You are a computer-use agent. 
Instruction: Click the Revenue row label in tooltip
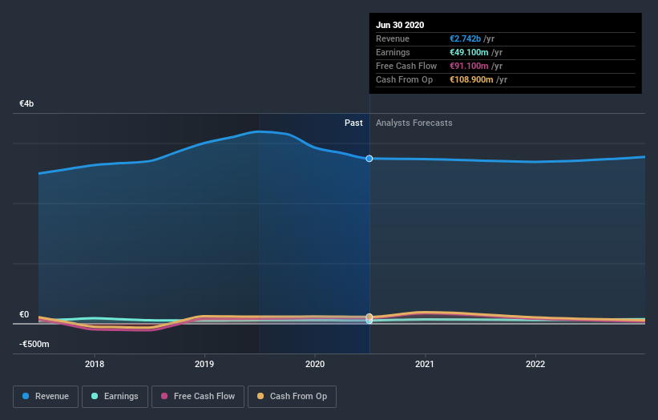tap(393, 38)
